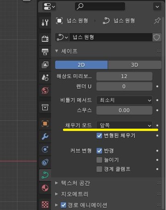This screenshot has width=166, height=210.
Task: Open the Object Constraints tab
Action: 45,162
